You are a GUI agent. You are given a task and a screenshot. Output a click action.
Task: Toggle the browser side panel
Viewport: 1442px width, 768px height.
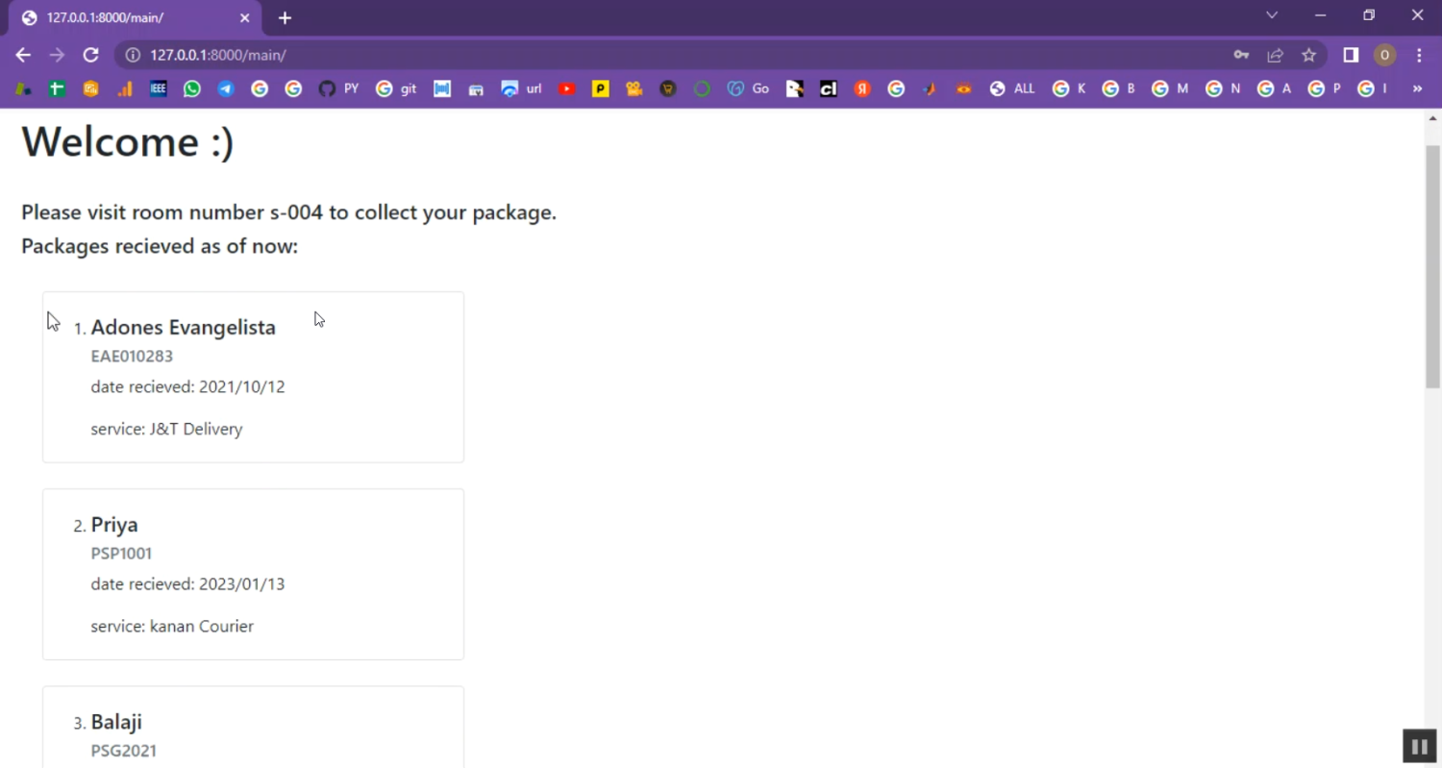(x=1351, y=56)
